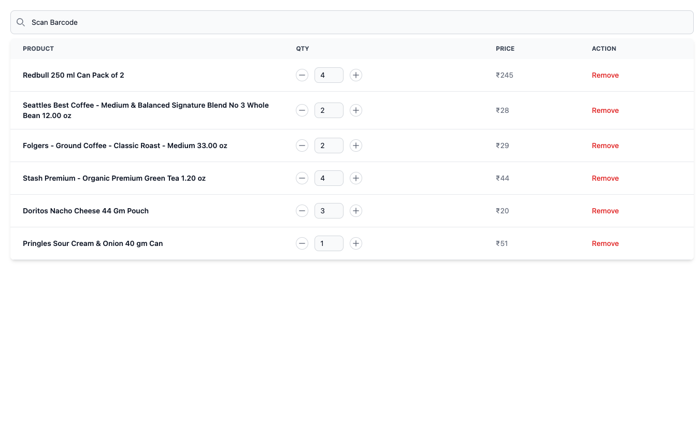Remove Stash Premium Green Tea item
Image resolution: width=700 pixels, height=436 pixels.
[x=605, y=178]
